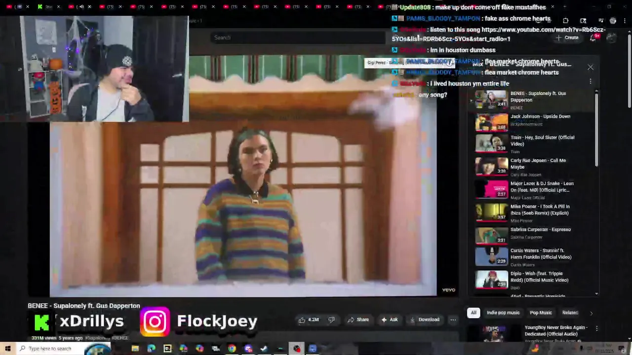Screen dimensions: 632x355
Task: Click the dislike thumbs-down button
Action: 331,319
